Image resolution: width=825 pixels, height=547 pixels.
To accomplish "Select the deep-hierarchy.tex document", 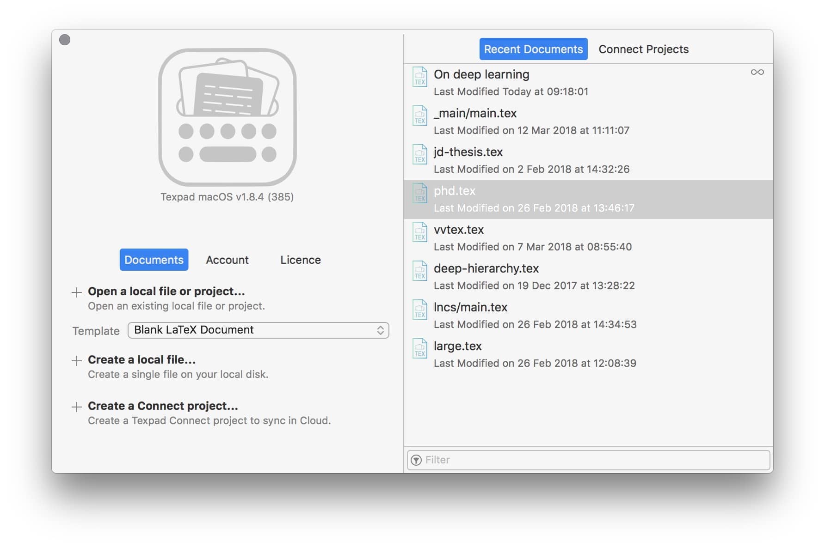I will 588,277.
